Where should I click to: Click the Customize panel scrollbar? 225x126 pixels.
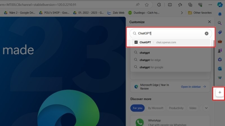pyautogui.click(x=214, y=63)
